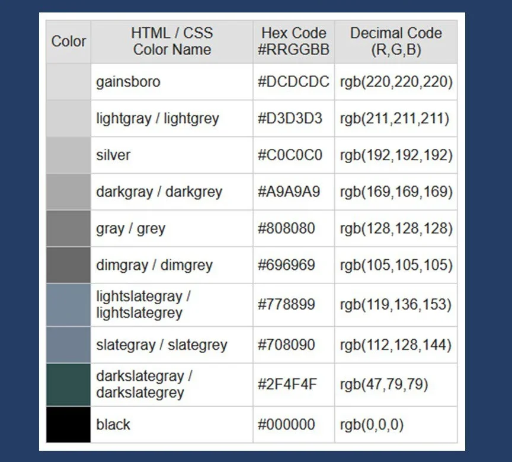Click hex code #000000
The width and height of the screenshot is (512, 462).
coord(286,425)
